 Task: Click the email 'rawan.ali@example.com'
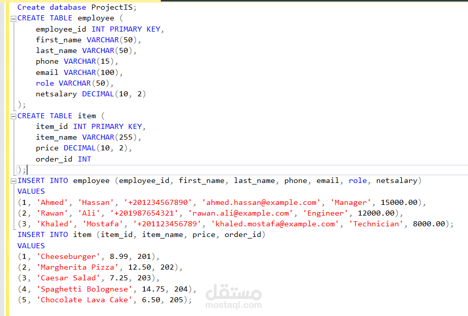pyautogui.click(x=240, y=214)
